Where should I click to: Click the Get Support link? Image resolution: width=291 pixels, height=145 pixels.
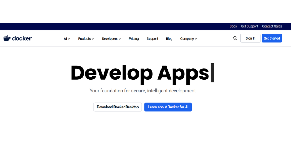pos(249,26)
